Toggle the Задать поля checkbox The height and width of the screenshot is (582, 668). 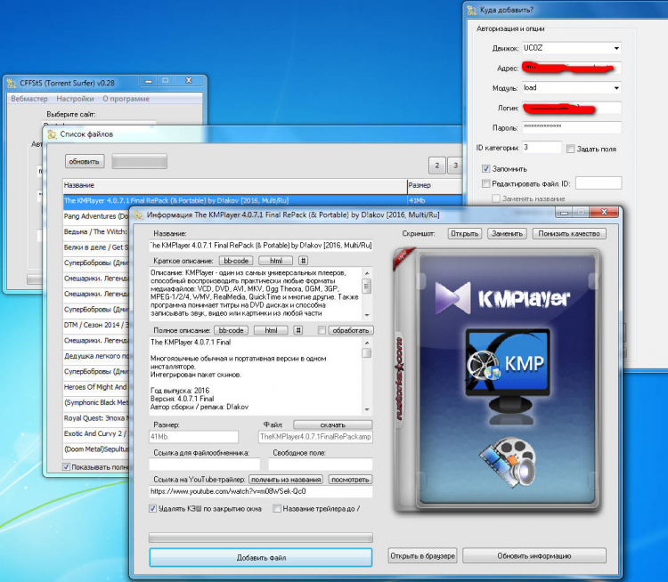coord(570,149)
